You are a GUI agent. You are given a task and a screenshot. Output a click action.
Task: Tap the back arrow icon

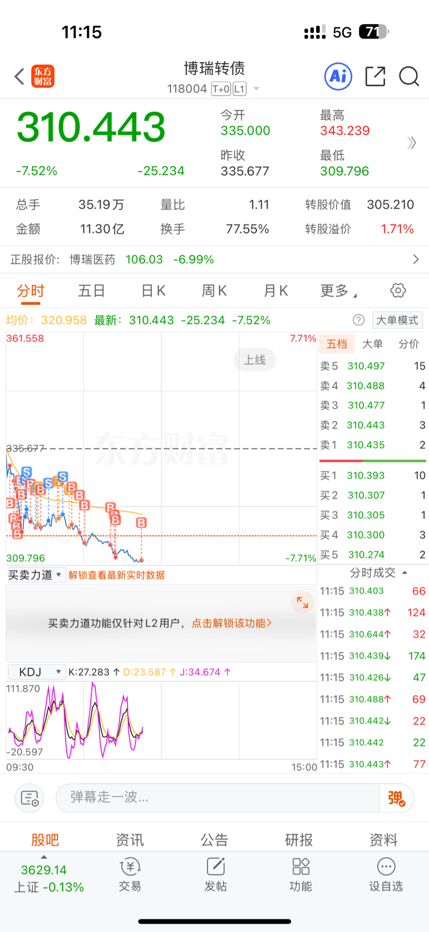20,77
